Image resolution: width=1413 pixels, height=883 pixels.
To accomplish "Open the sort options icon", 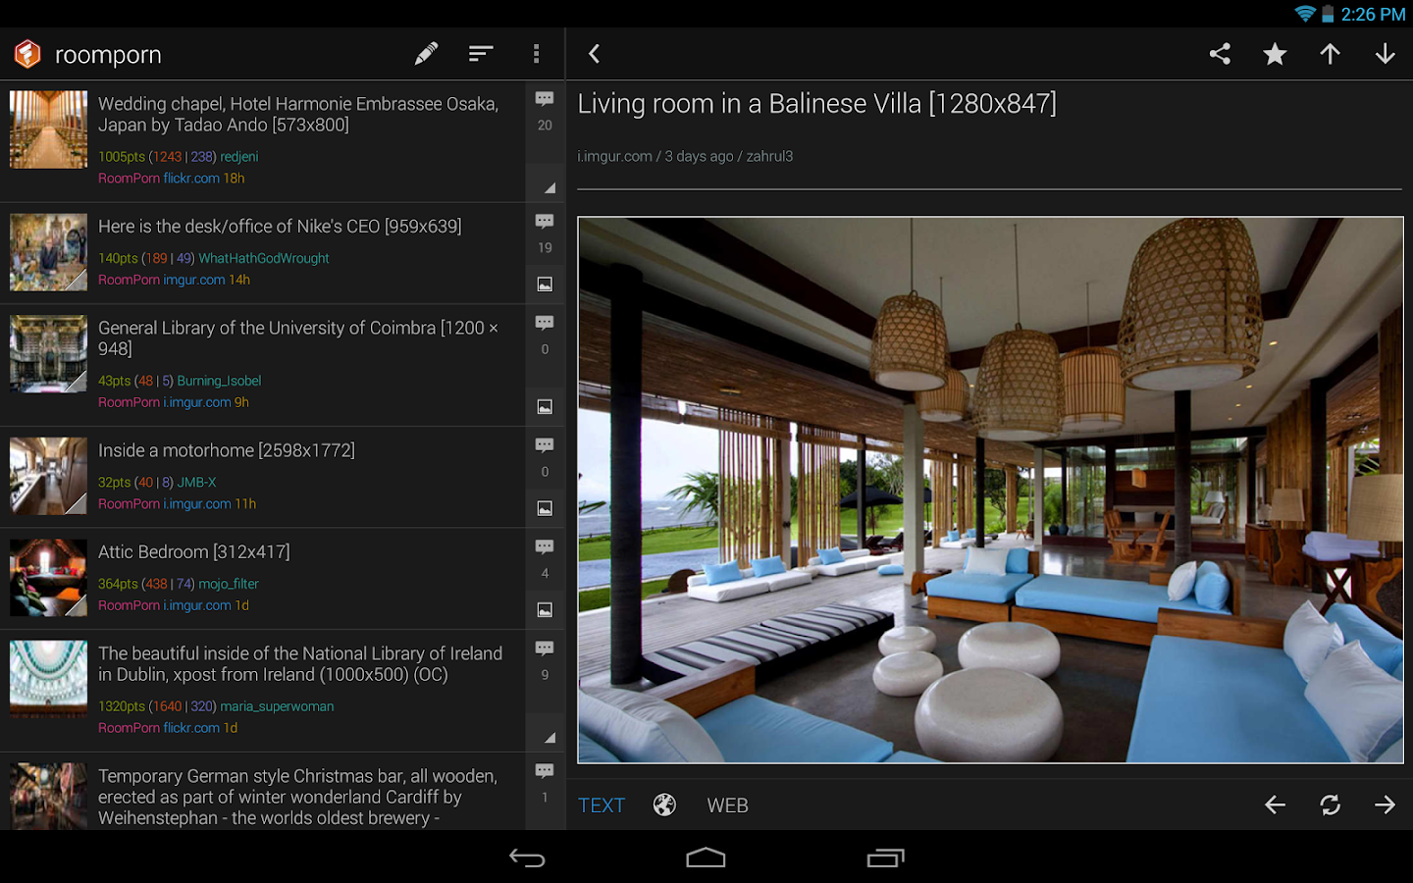I will point(481,54).
